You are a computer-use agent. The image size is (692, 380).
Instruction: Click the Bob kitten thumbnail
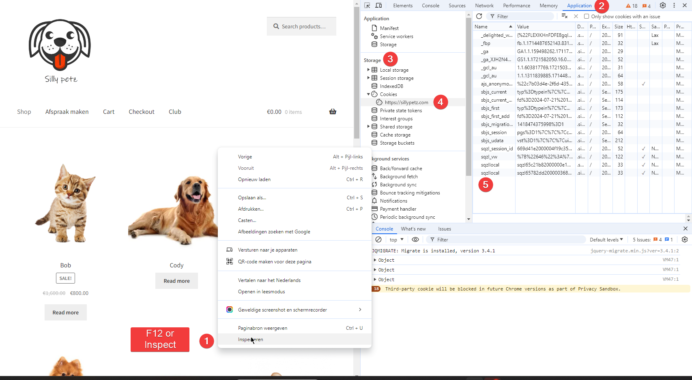pos(66,203)
